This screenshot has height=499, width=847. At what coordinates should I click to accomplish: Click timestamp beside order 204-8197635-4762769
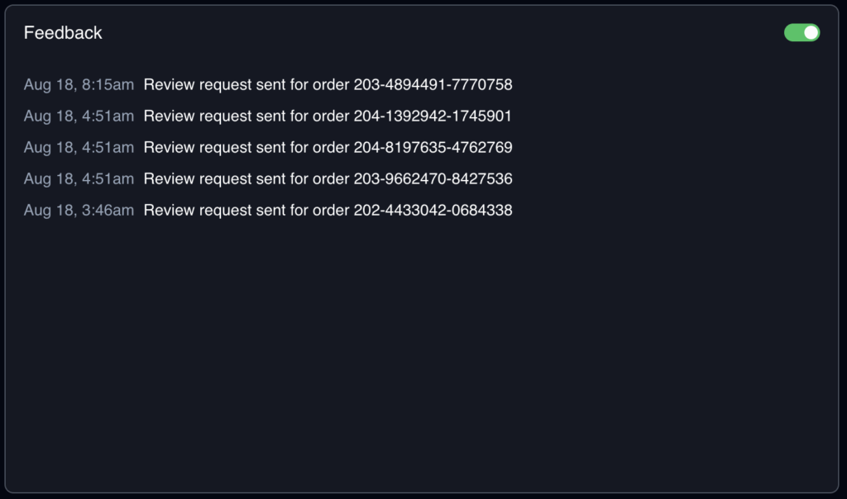(x=79, y=148)
